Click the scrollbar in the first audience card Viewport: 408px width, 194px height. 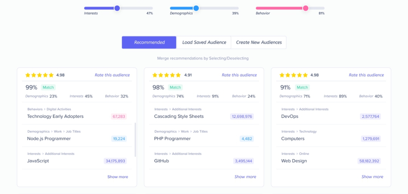click(135, 139)
